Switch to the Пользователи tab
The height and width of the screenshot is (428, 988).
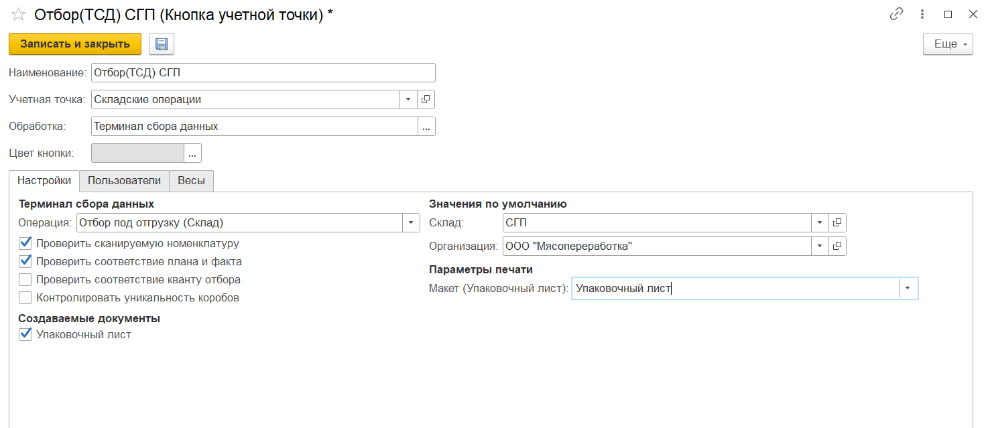click(x=124, y=181)
